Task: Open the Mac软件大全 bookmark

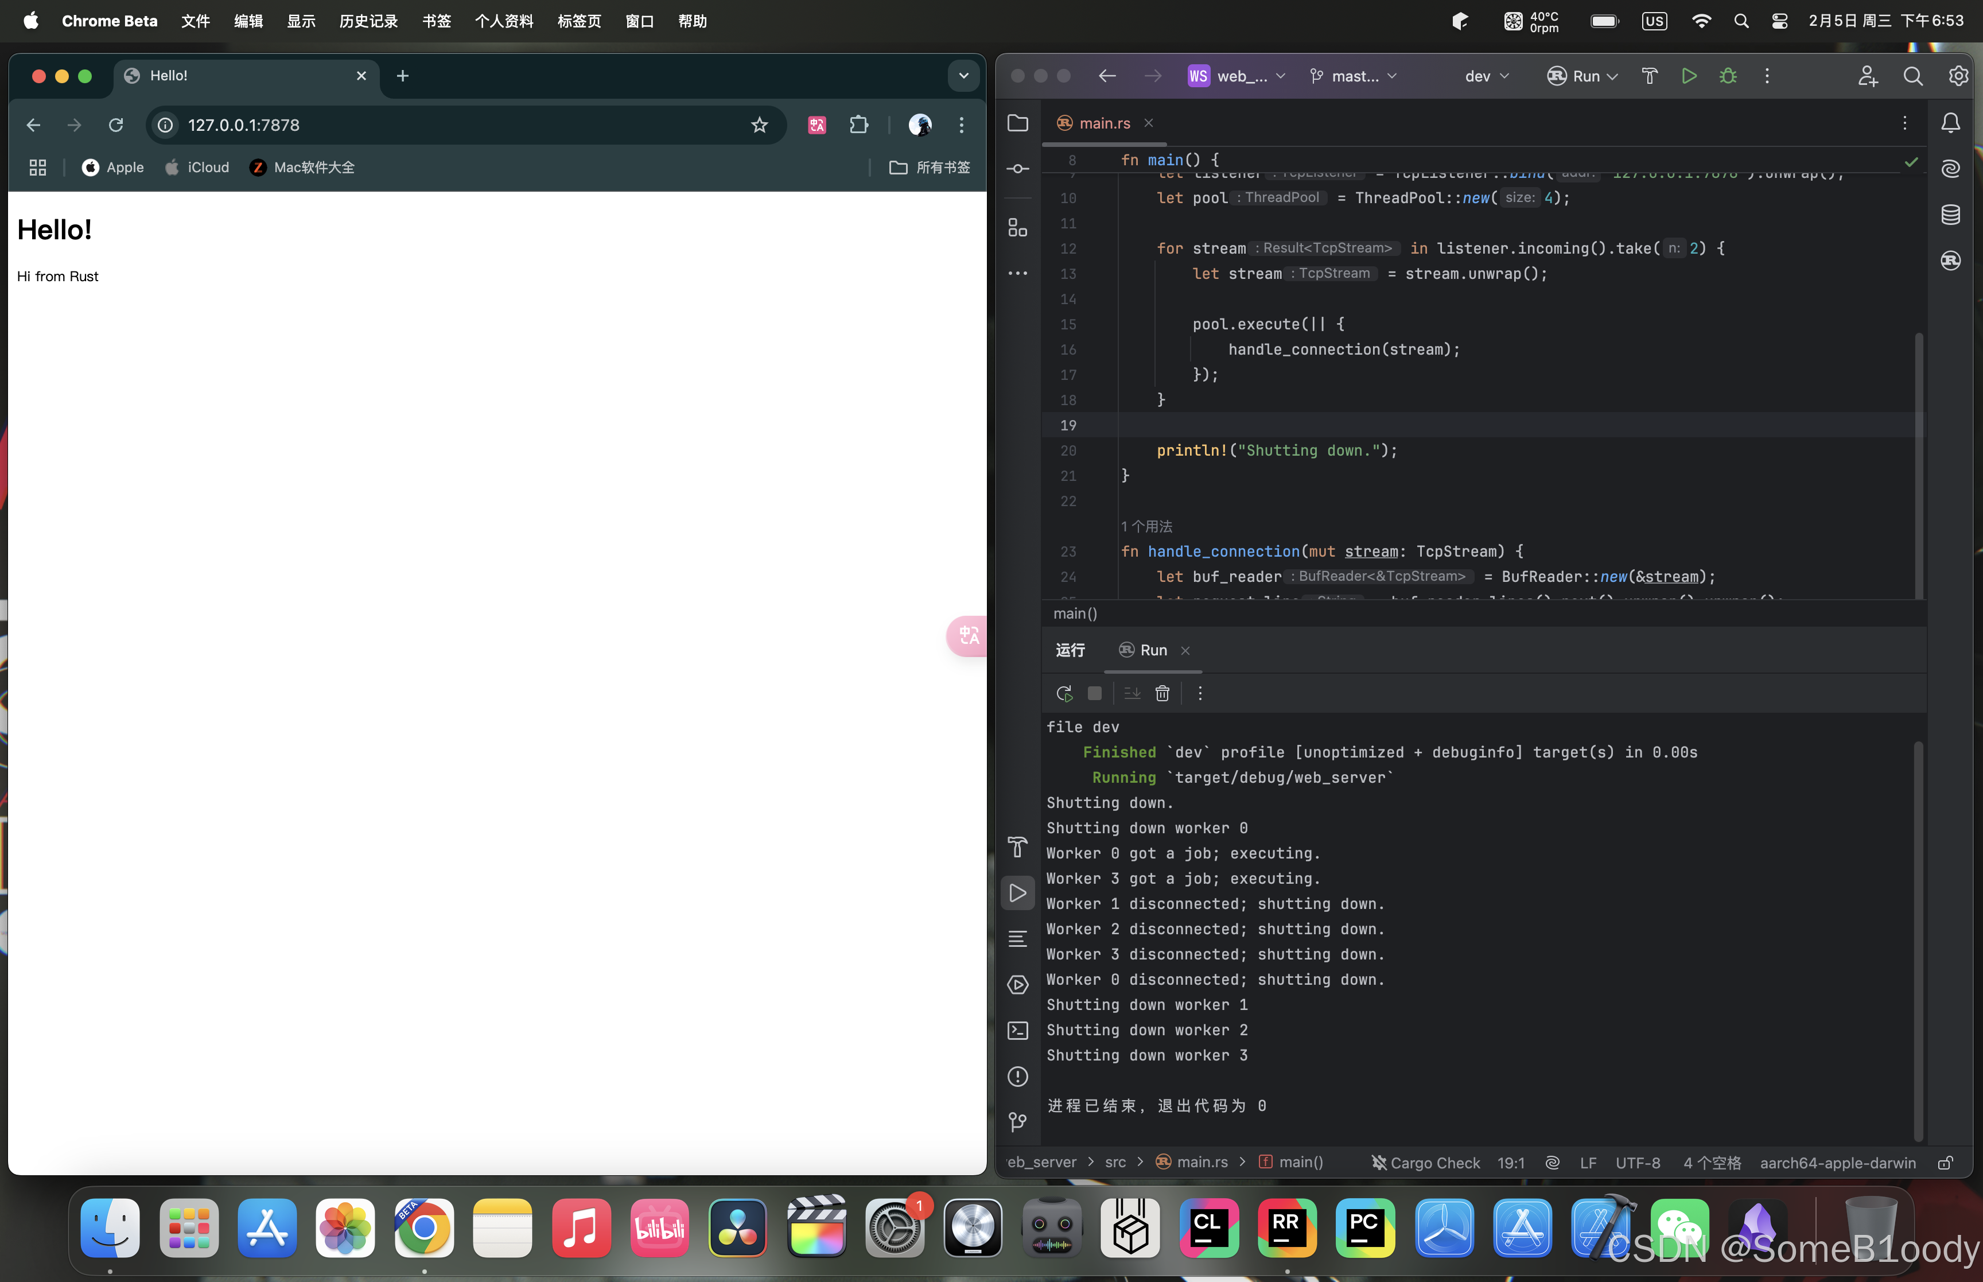Action: (x=302, y=168)
